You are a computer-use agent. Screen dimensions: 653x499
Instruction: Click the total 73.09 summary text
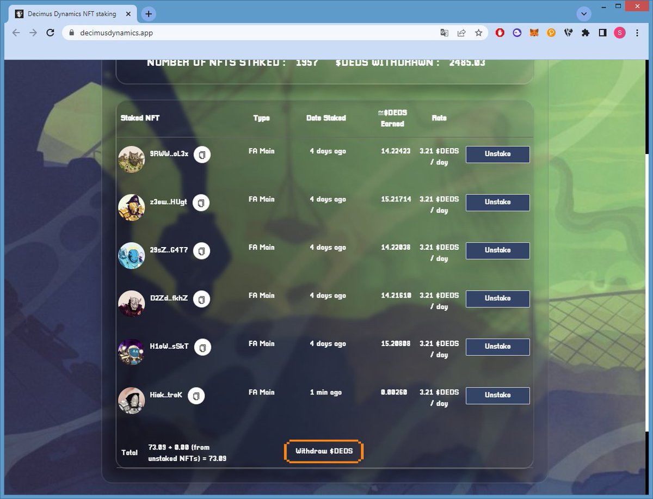tap(187, 453)
